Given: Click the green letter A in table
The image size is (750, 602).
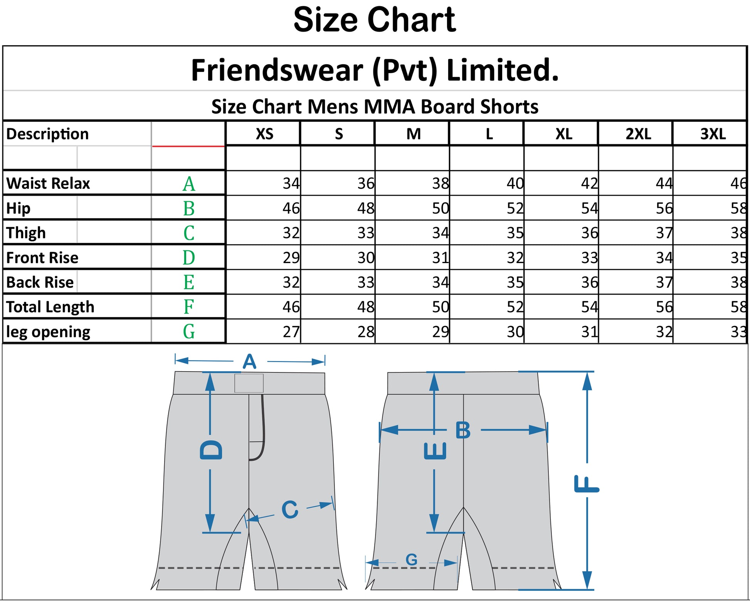Looking at the screenshot, I should (189, 184).
